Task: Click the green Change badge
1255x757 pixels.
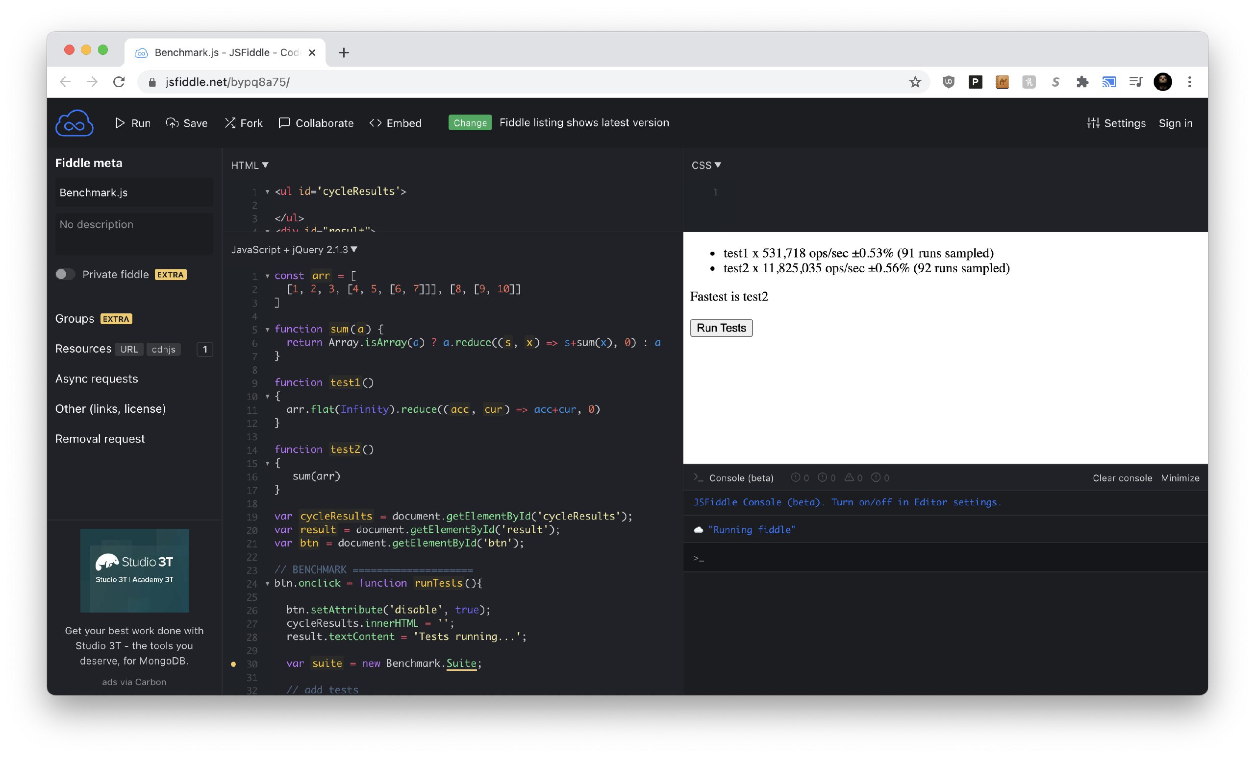Action: [x=470, y=122]
